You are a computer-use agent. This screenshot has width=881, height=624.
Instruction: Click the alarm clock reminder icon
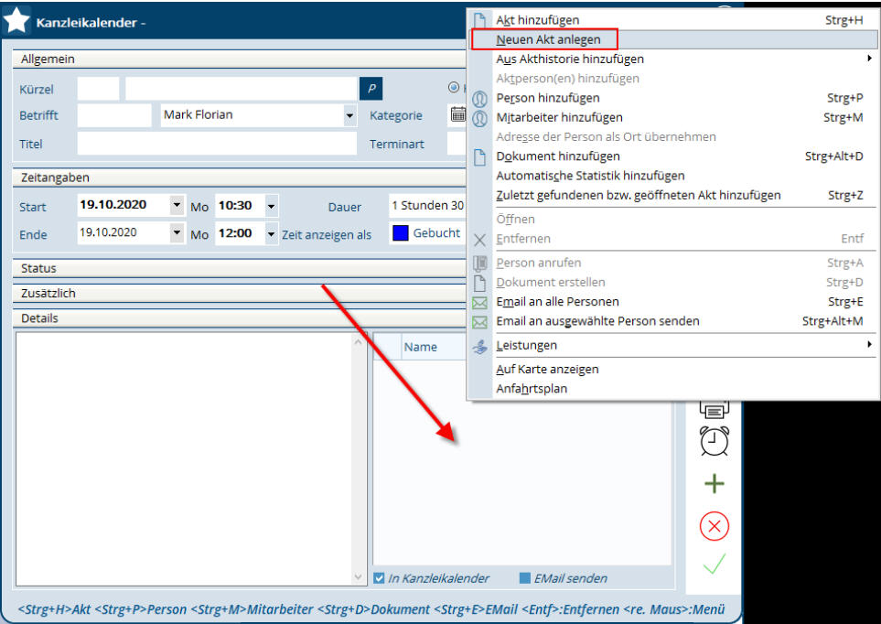point(714,441)
